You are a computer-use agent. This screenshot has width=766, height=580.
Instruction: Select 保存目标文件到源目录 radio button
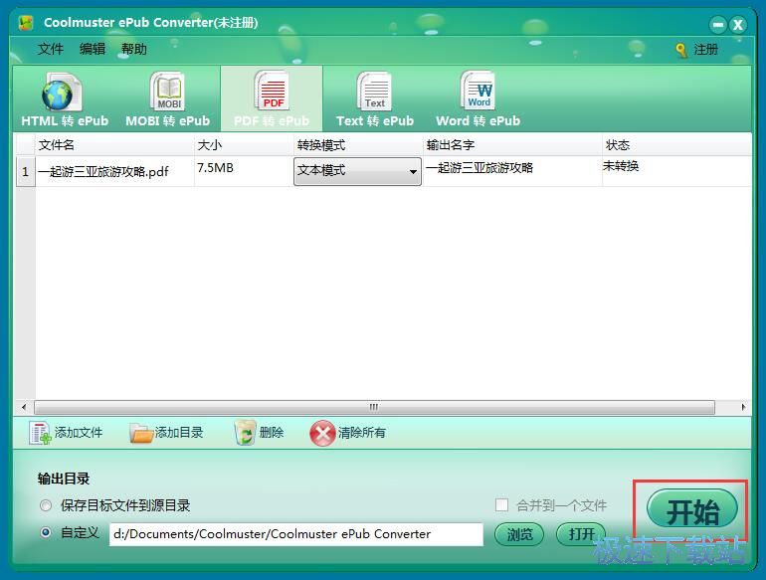(46, 505)
